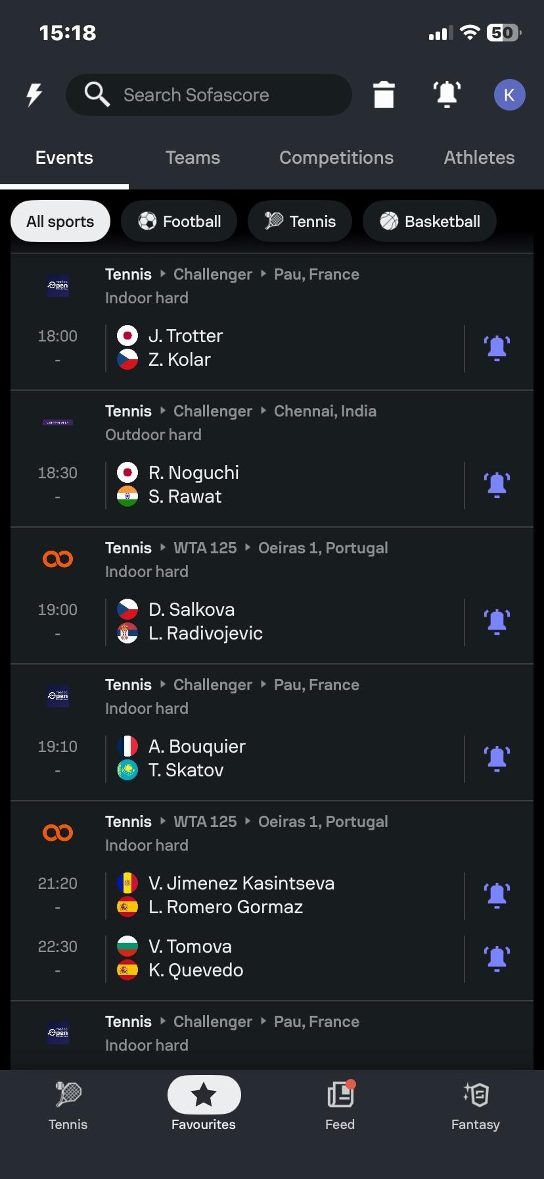Select the Favourites star icon

coord(204,1095)
